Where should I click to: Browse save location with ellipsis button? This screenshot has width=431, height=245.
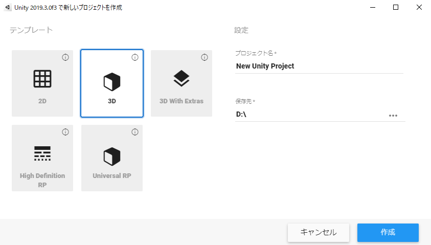393,116
